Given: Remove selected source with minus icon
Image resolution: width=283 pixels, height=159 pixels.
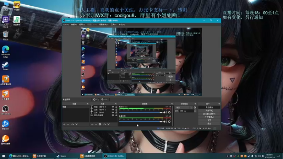Looking at the screenshot, I should point(96,124).
